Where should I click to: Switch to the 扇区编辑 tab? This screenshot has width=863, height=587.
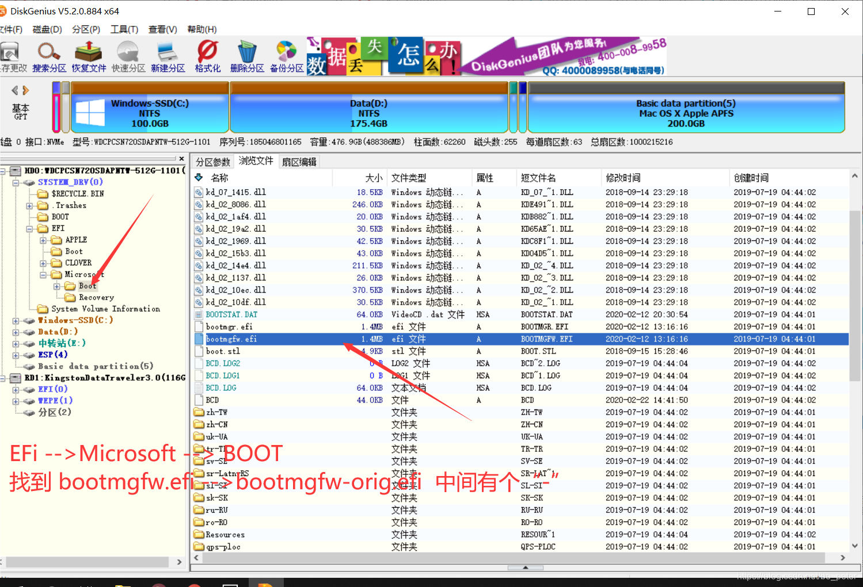click(299, 162)
